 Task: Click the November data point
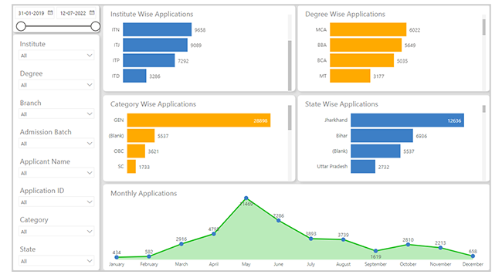coord(440,248)
